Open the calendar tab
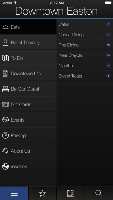 click(71, 193)
